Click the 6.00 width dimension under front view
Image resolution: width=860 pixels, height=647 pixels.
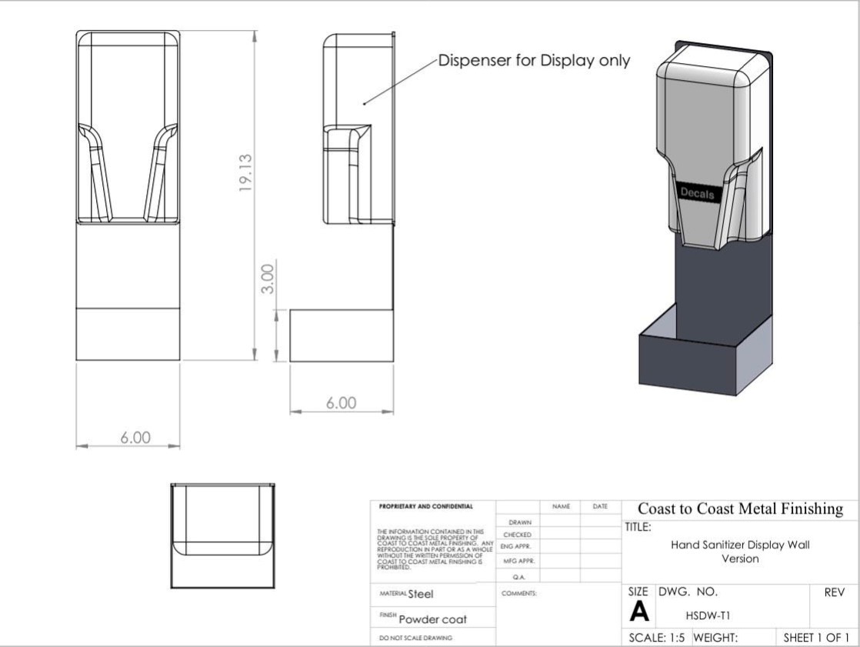coord(135,437)
